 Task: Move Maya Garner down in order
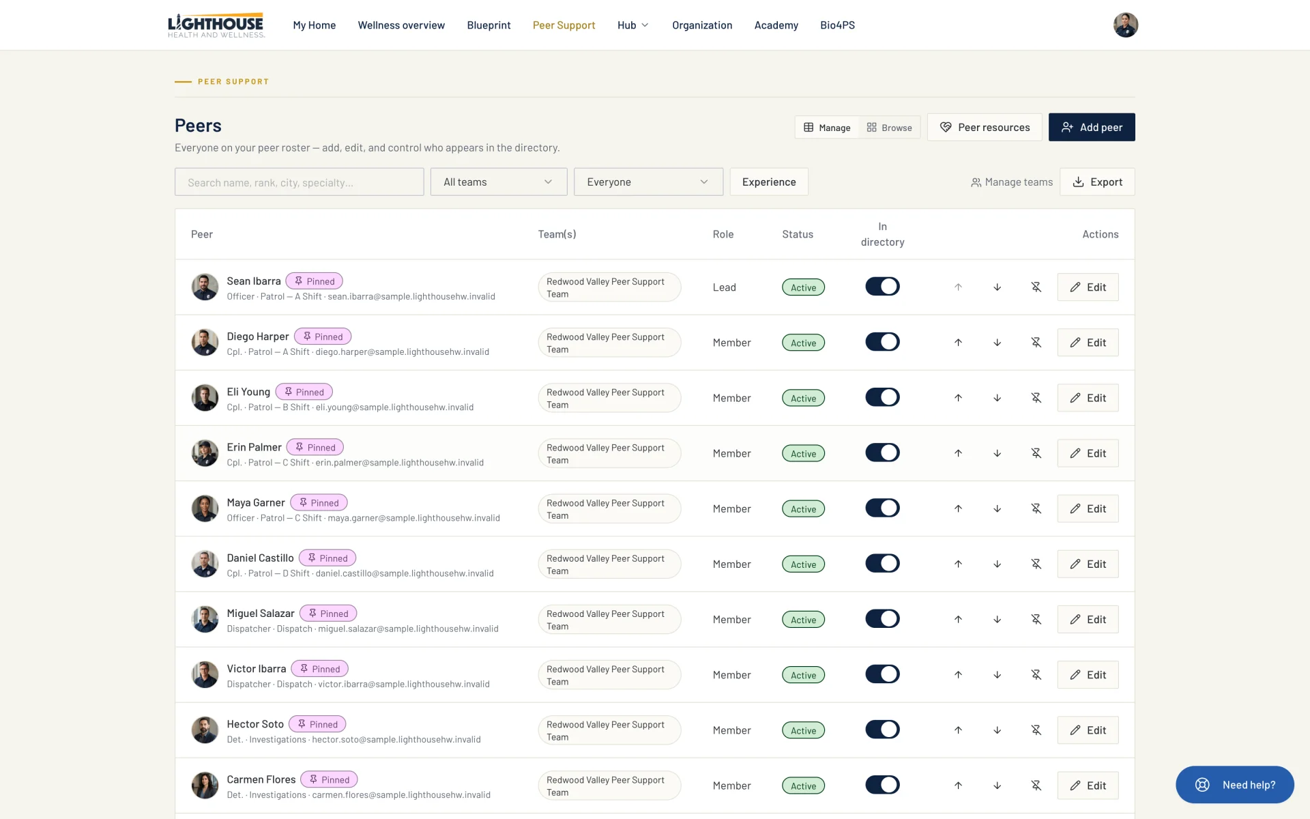click(x=997, y=508)
